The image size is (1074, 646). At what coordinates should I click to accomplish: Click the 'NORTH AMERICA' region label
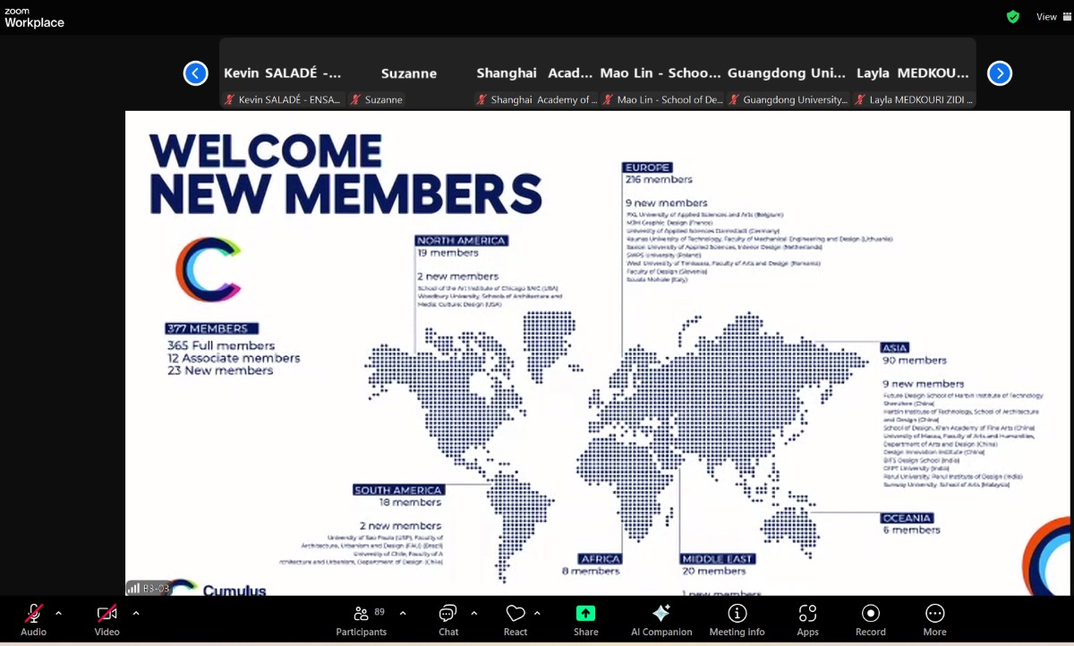[x=462, y=241]
